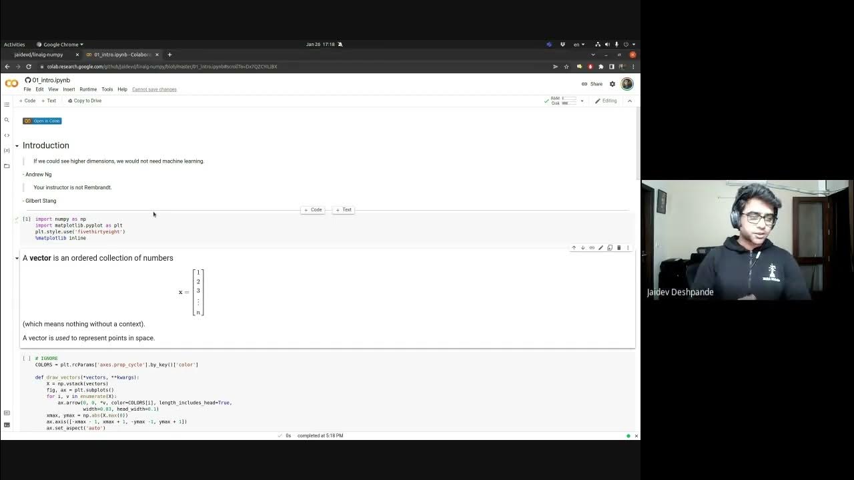Reload the page in Chrome
This screenshot has width=854, height=480.
29,67
